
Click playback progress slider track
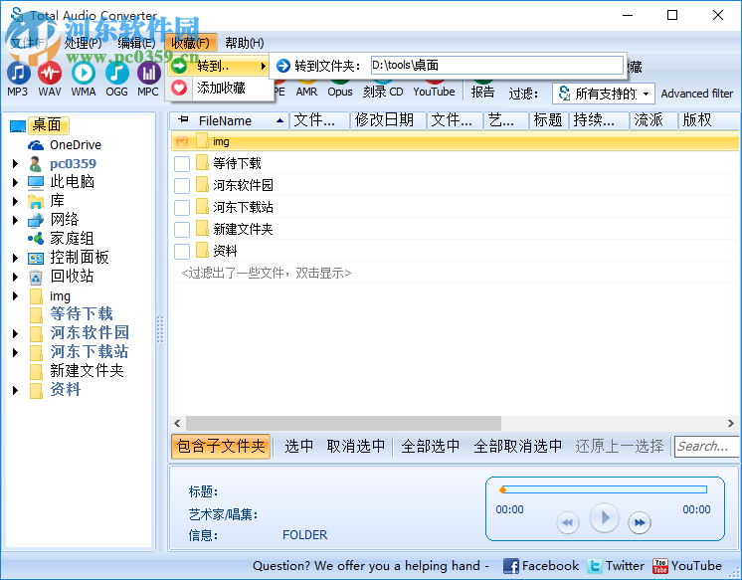(604, 489)
